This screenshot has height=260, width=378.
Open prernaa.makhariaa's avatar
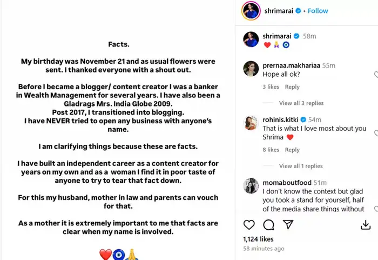(x=250, y=69)
